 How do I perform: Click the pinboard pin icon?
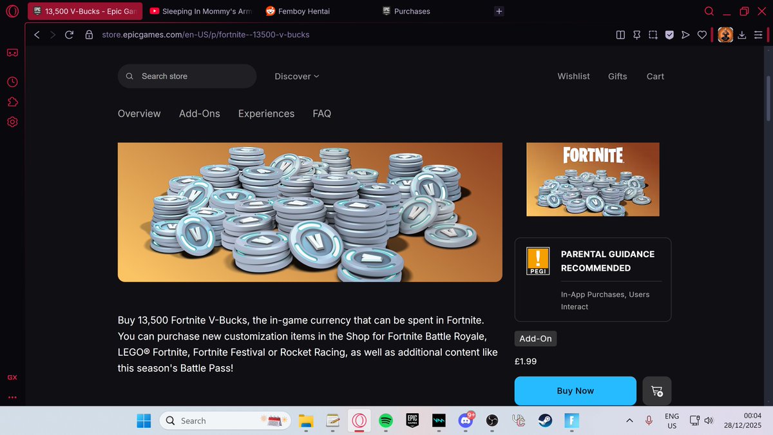click(636, 35)
